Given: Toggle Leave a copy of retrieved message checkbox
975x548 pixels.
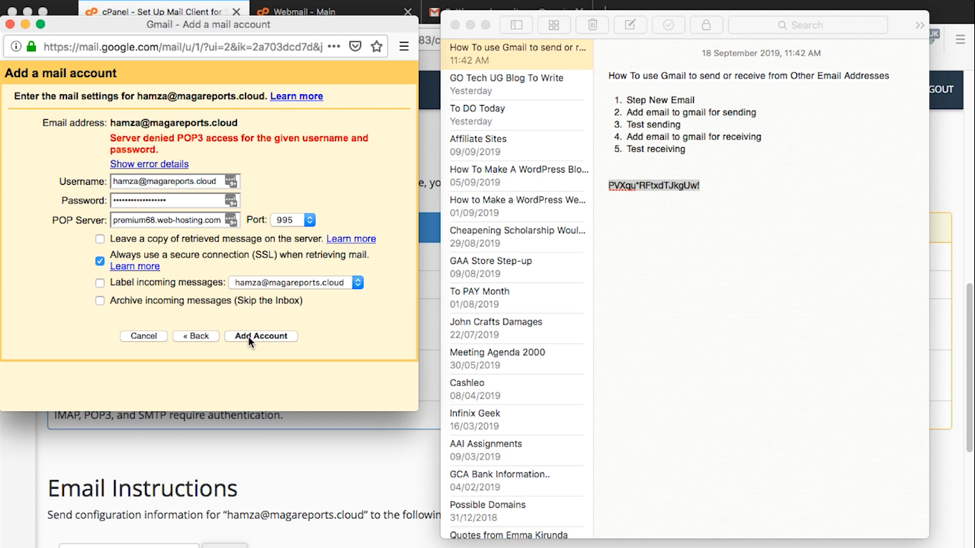Looking at the screenshot, I should click(x=100, y=239).
